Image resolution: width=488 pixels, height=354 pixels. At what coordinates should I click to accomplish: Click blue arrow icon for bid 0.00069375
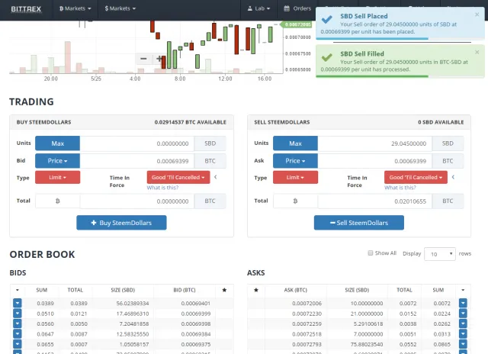pyautogui.click(x=18, y=344)
